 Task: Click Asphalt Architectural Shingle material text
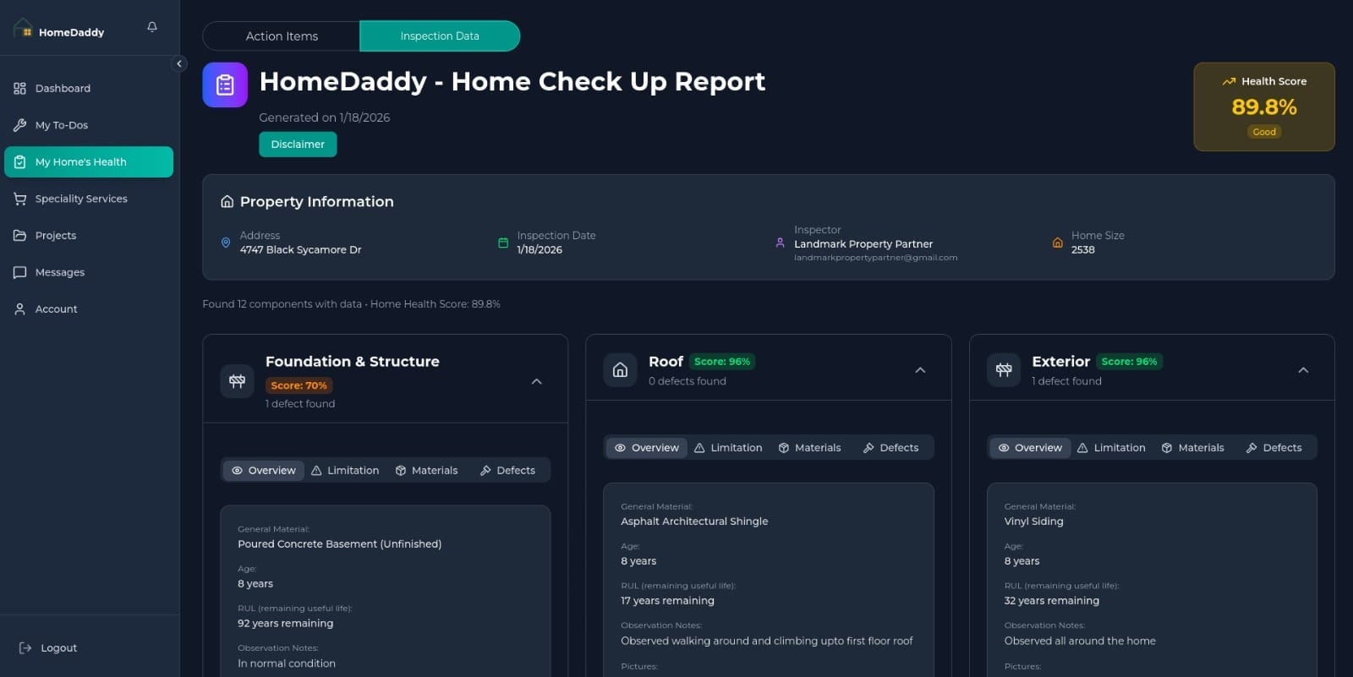[694, 521]
